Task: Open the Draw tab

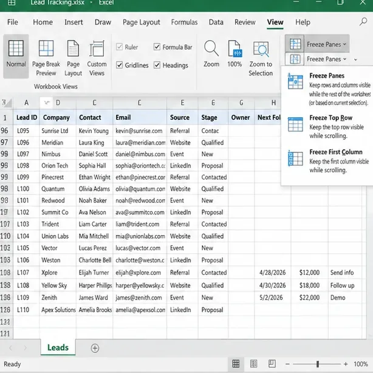Action: (x=103, y=22)
